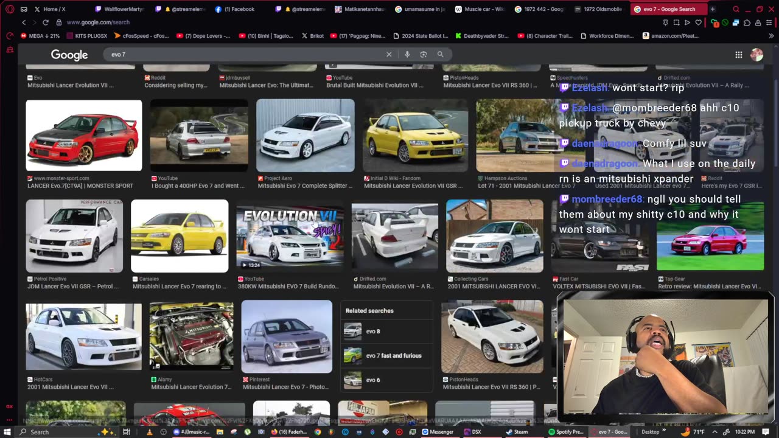Switch to the umamasume tab
This screenshot has height=438, width=779.
click(419, 9)
